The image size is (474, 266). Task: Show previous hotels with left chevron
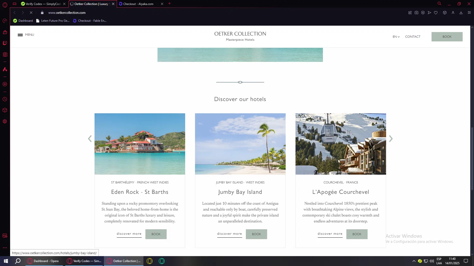(90, 139)
